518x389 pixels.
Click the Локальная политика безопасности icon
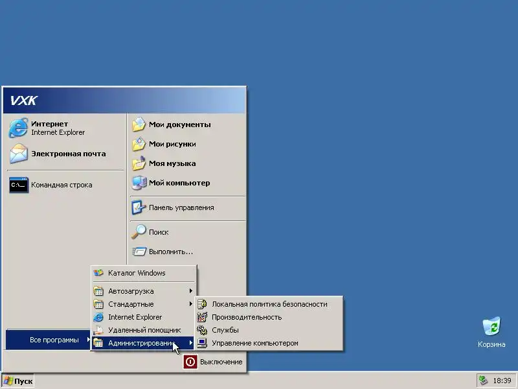pyautogui.click(x=202, y=304)
